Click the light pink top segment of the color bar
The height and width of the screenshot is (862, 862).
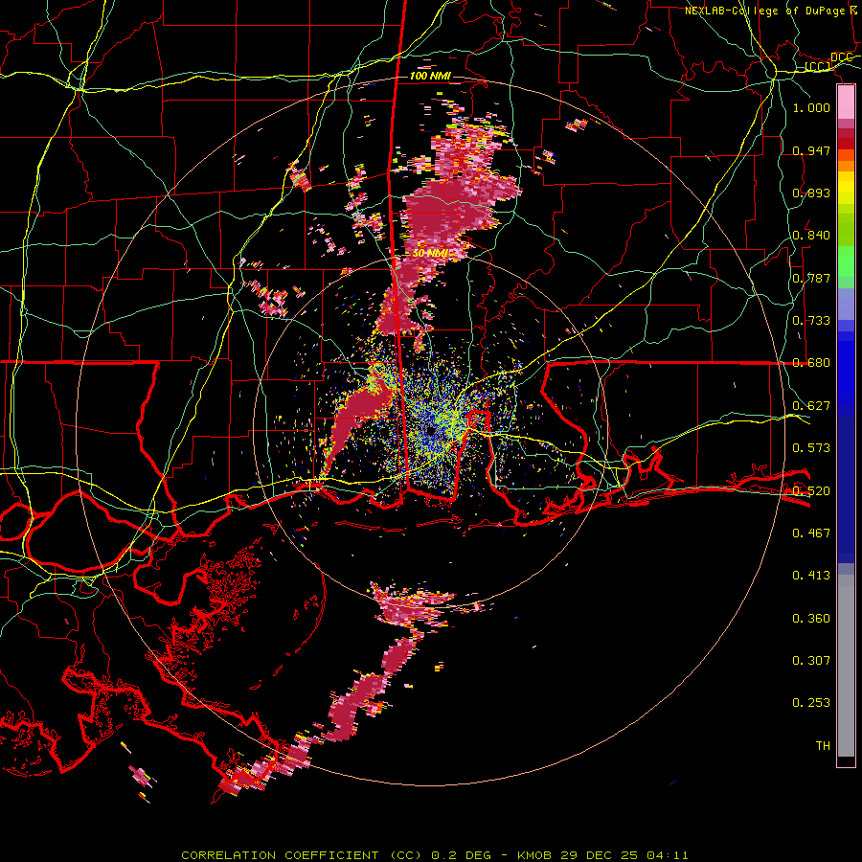click(x=846, y=102)
